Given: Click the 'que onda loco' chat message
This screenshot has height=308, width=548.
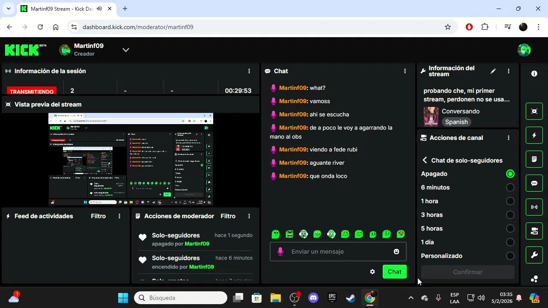Looking at the screenshot, I should pyautogui.click(x=328, y=176).
